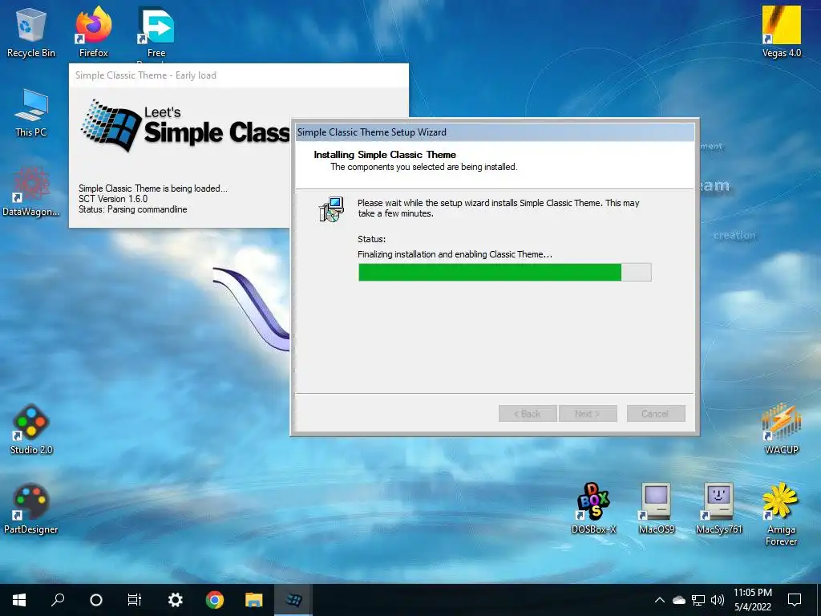The width and height of the screenshot is (821, 616).
Task: Click Cancel in the setup wizard
Action: [x=656, y=414]
